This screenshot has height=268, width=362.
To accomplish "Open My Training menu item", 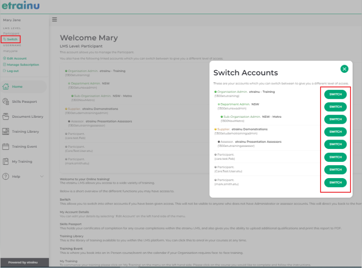I will tap(24, 162).
